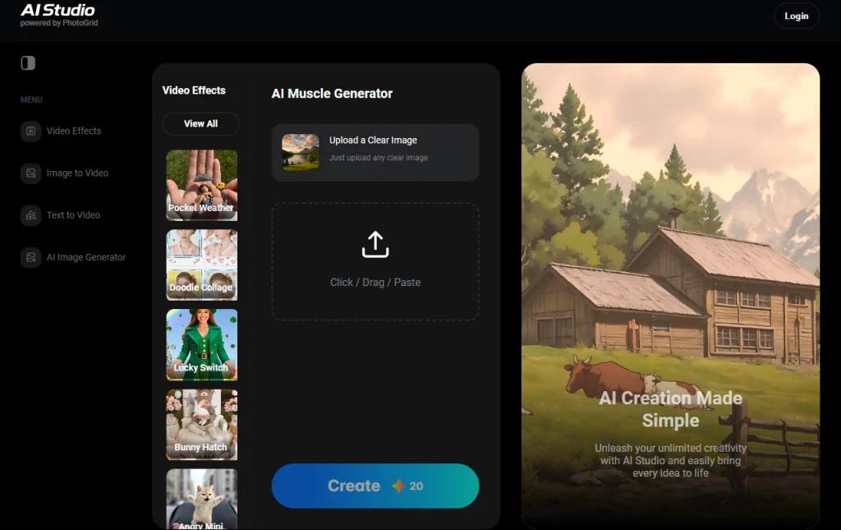Click the AI Creation Made Simple banner text
The height and width of the screenshot is (530, 841).
(670, 409)
